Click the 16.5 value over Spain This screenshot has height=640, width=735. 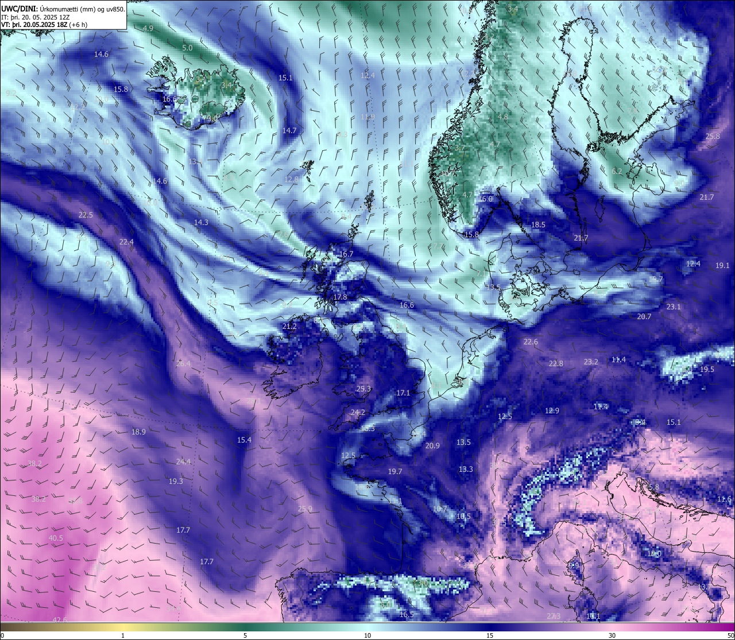(406, 614)
